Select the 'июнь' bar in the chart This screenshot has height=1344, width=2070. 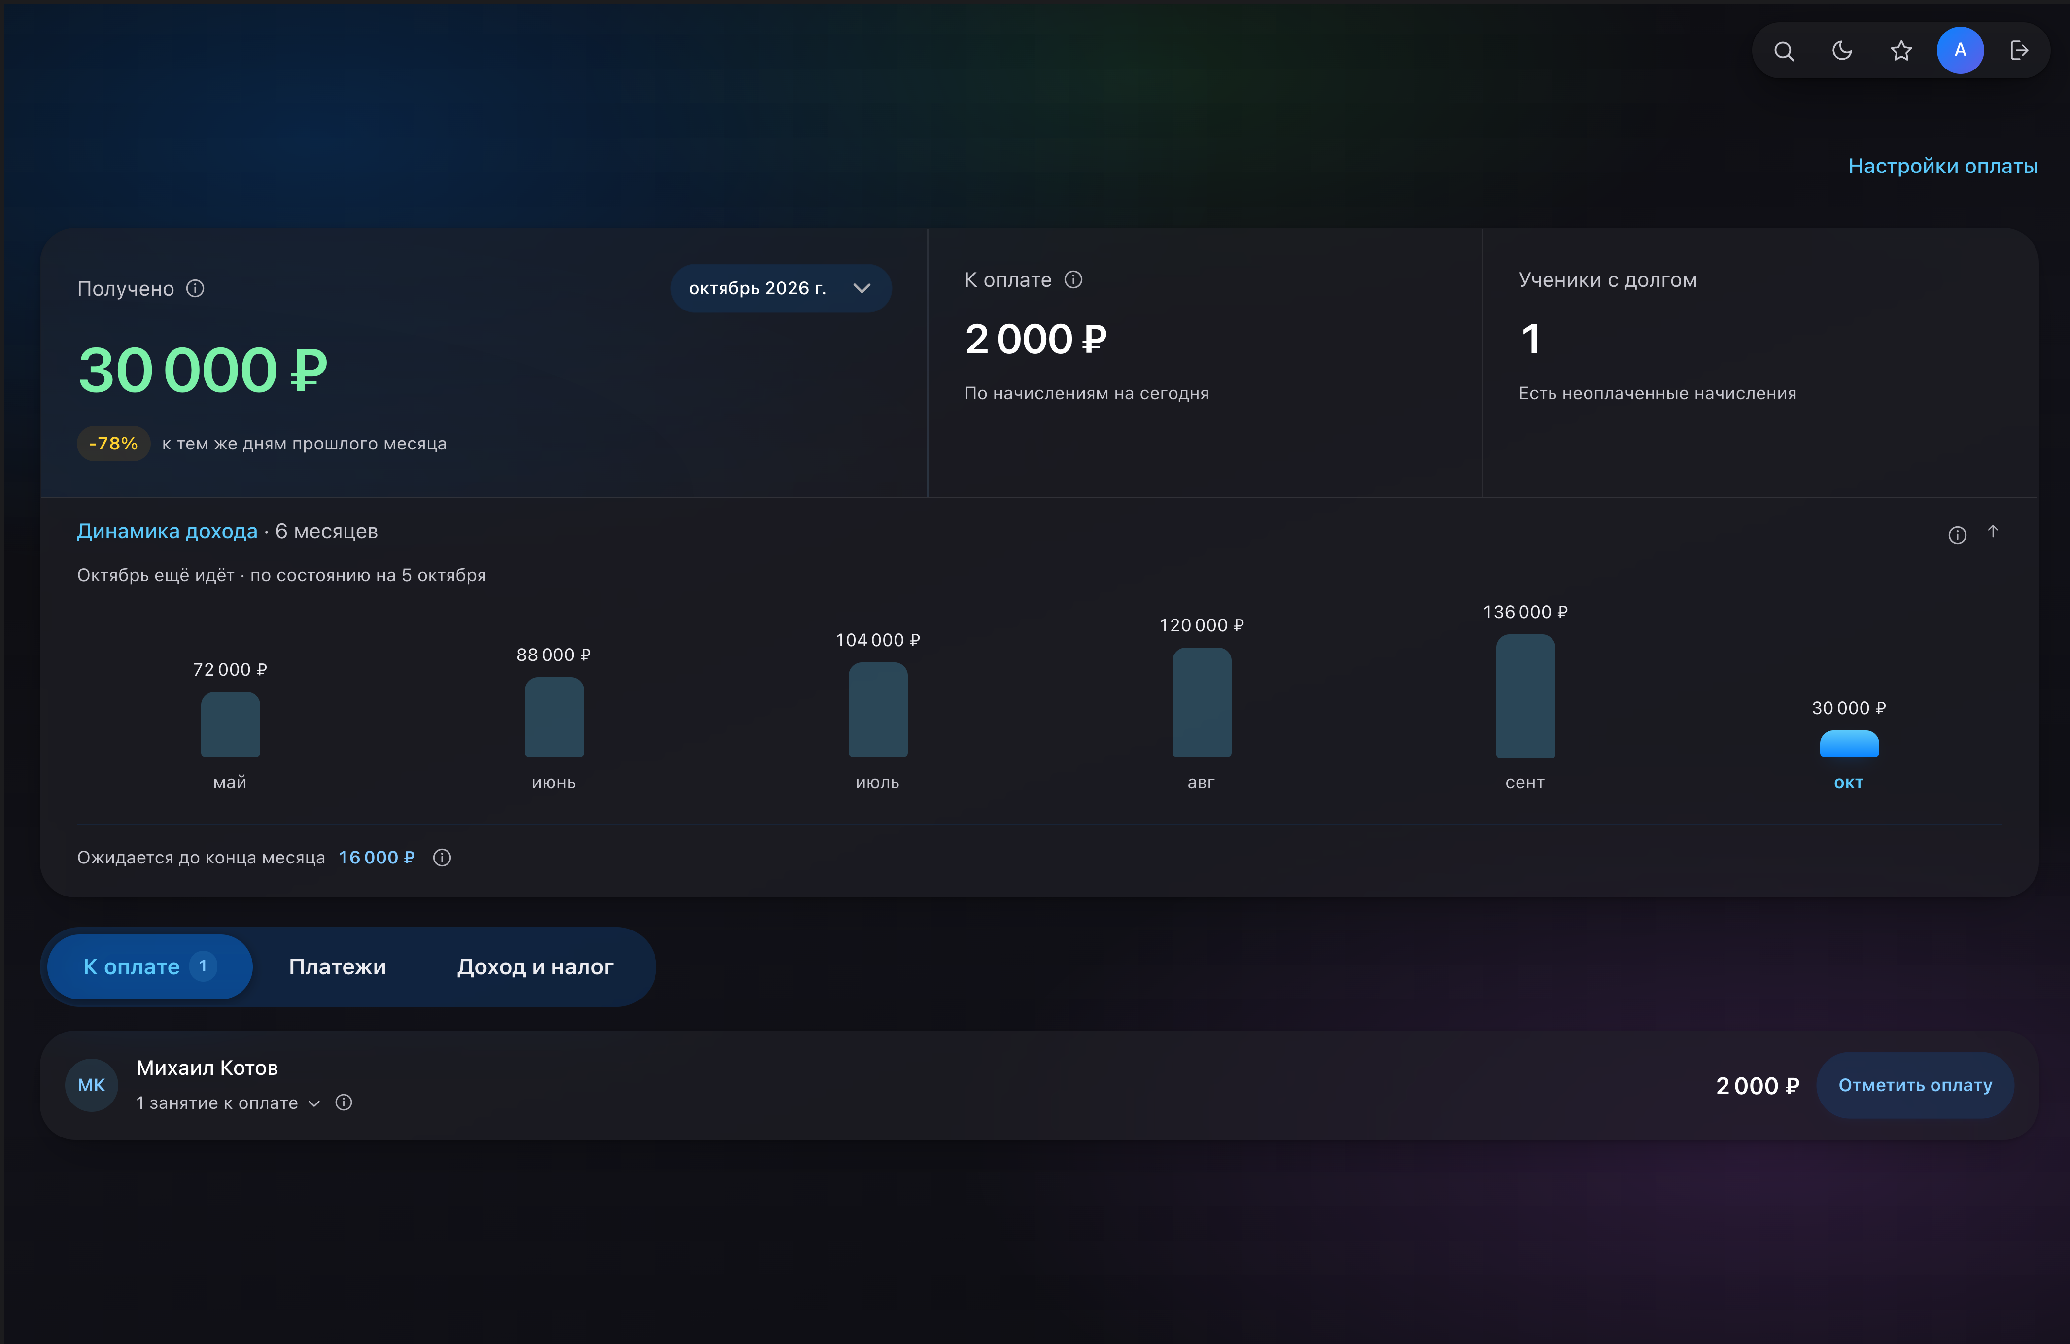tap(554, 717)
